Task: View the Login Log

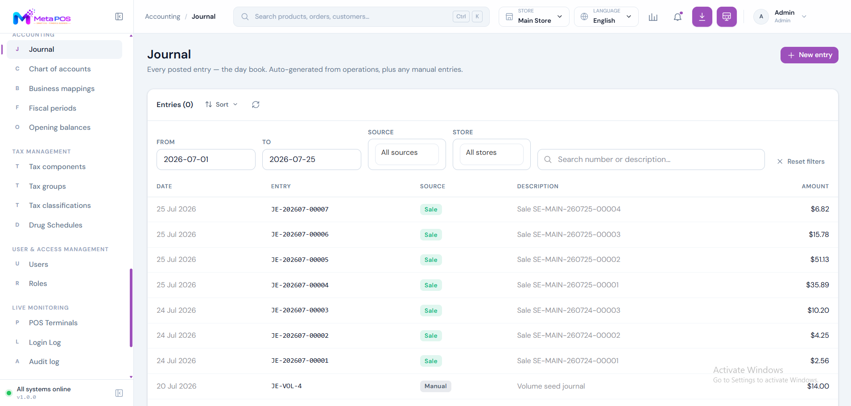Action: (64, 342)
